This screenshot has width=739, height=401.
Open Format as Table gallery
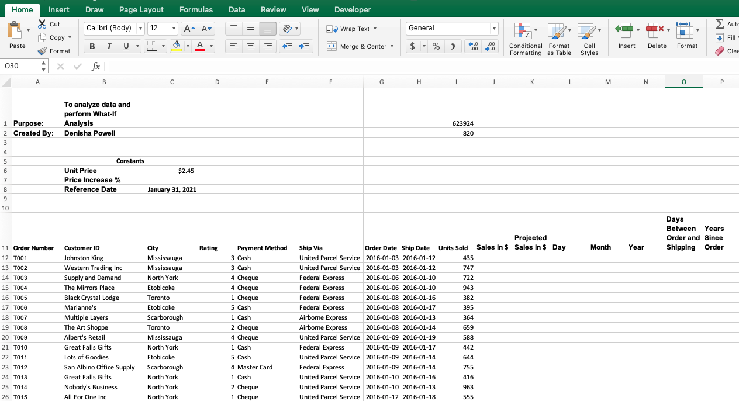click(x=559, y=40)
